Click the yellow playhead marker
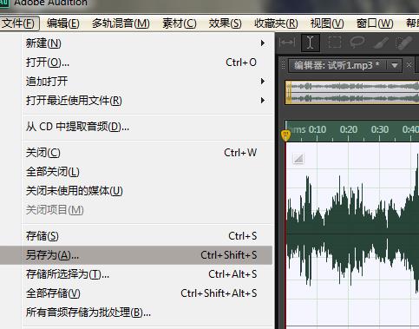This screenshot has width=419, height=329. (x=285, y=135)
